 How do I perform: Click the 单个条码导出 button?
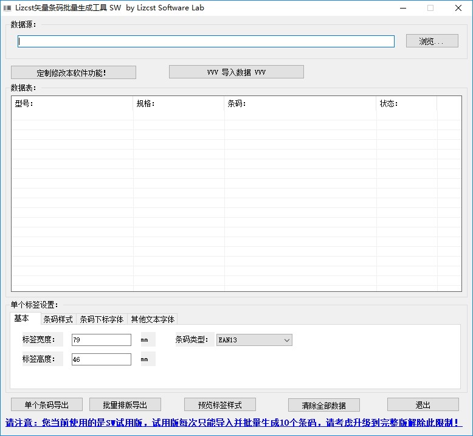[47, 404]
